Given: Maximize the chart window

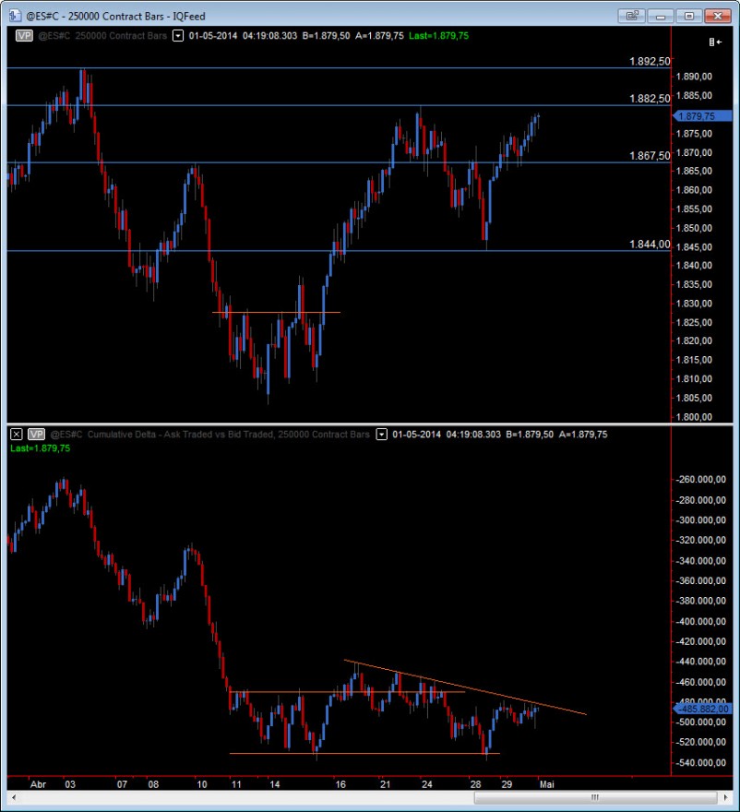Looking at the screenshot, I should (x=688, y=16).
